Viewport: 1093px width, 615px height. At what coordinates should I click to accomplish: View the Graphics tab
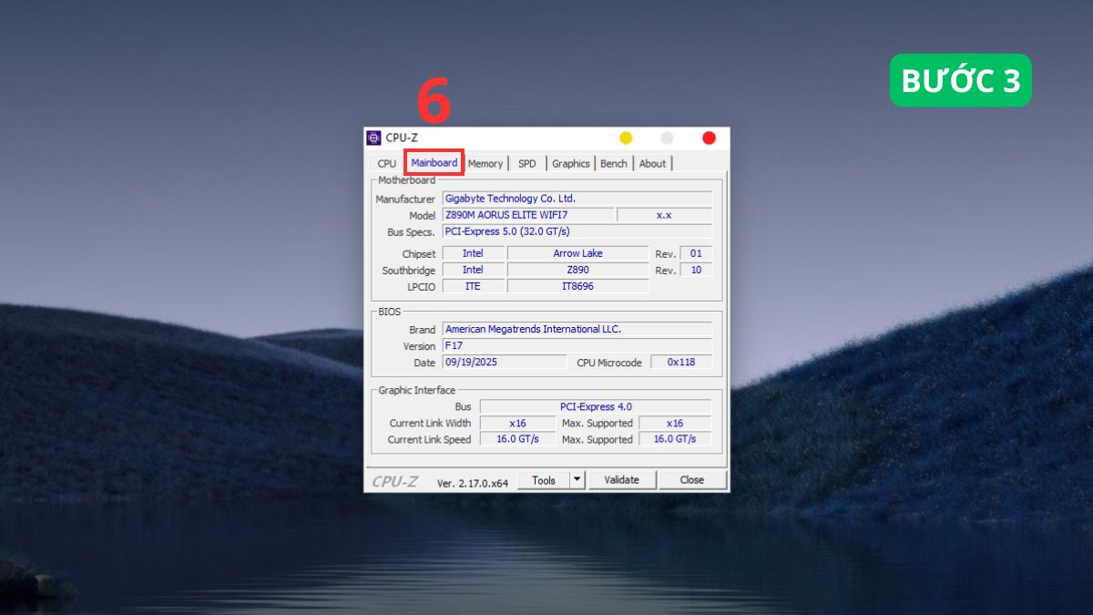[x=570, y=163]
